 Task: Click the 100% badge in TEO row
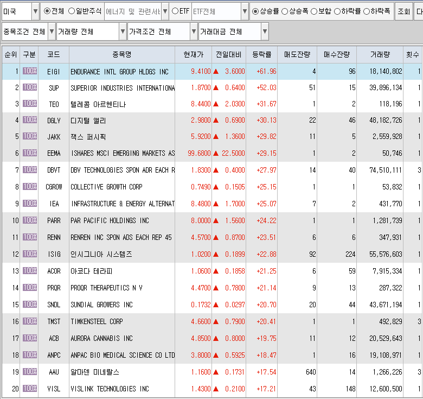30,103
